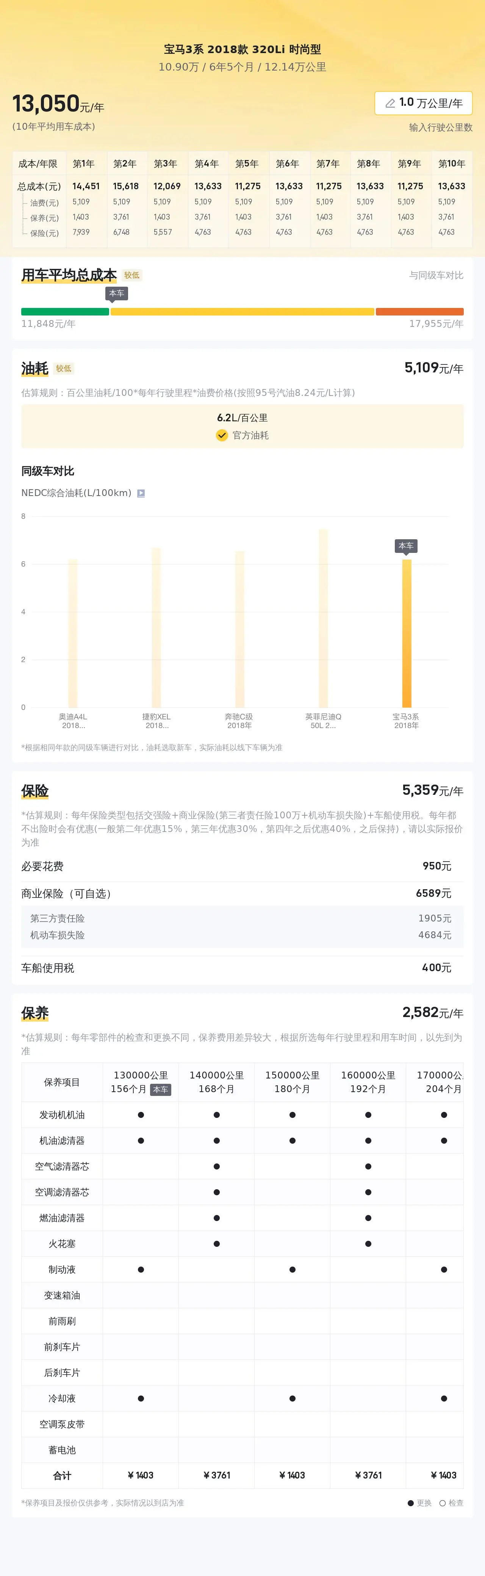Click the 6,748 second-year insurance value
The image size is (485, 1576).
click(x=121, y=232)
